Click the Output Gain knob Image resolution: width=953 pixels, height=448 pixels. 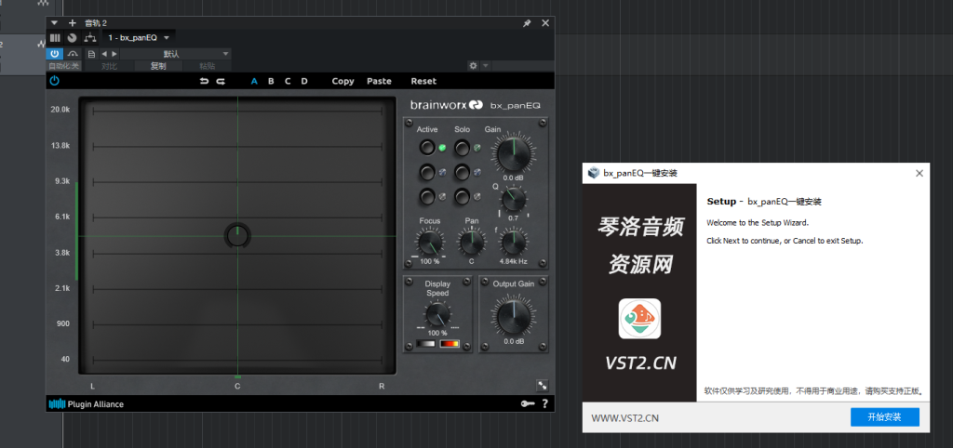(513, 318)
